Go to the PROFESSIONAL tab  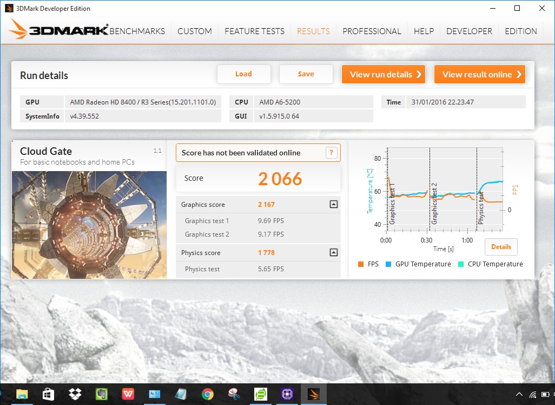(372, 31)
